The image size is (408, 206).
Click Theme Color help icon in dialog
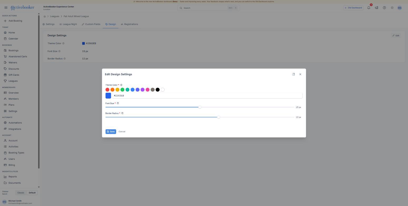[121, 85]
